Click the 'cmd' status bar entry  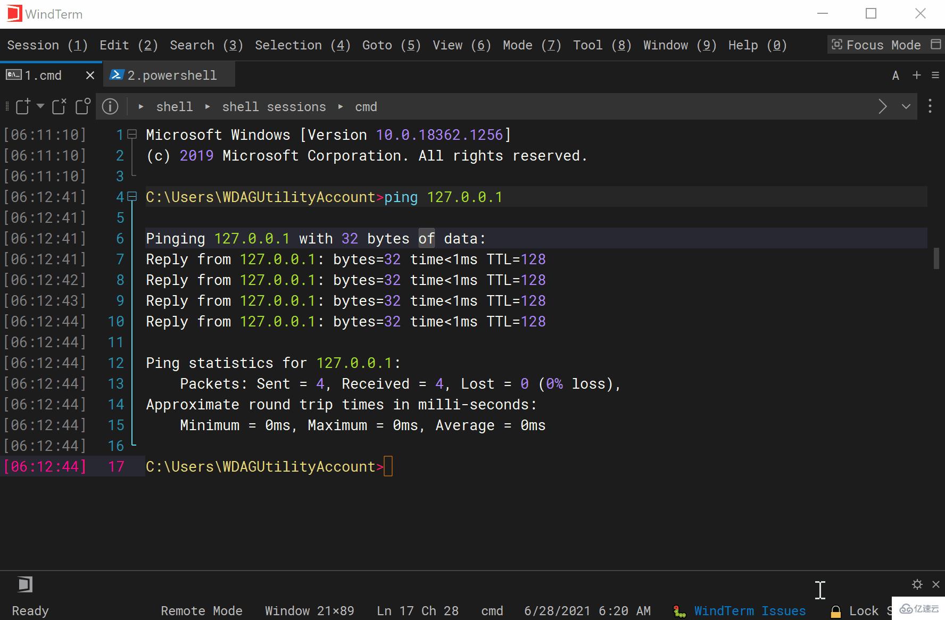pyautogui.click(x=492, y=611)
